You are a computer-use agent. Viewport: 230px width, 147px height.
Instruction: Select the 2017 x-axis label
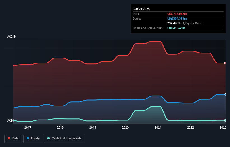pos(28,127)
